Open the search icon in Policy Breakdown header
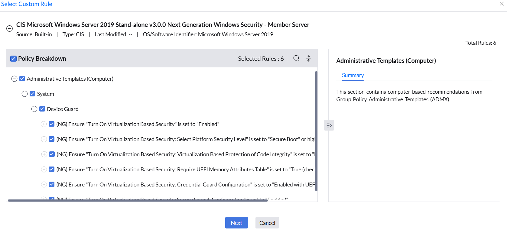Screen dimensions: 507x233 296,58
